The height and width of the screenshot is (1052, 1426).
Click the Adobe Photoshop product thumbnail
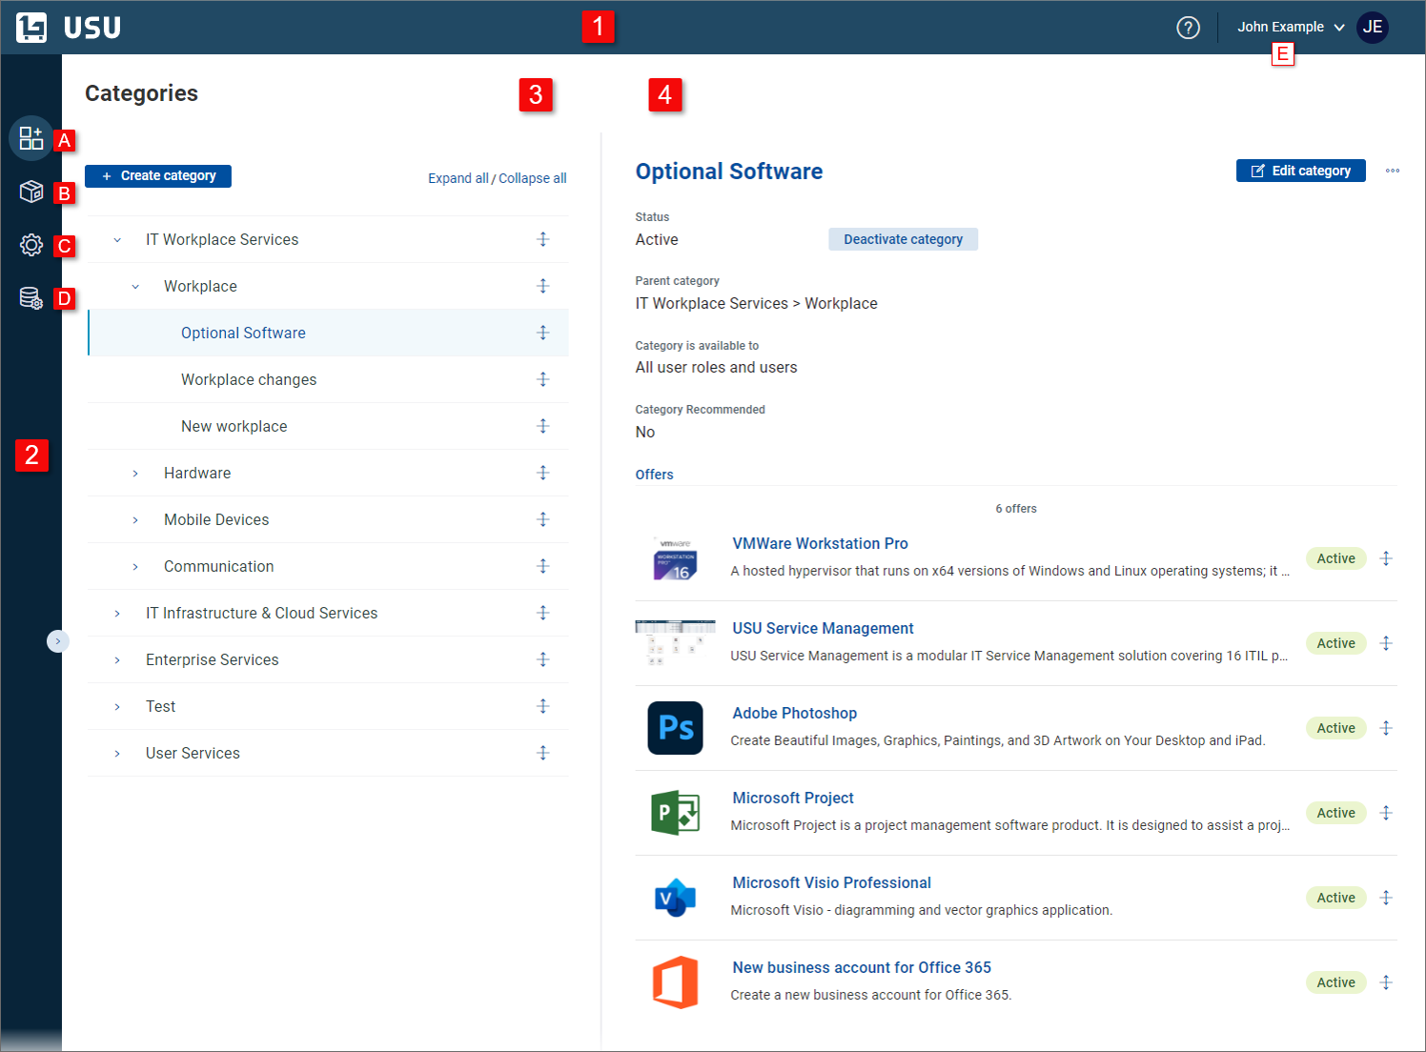[x=675, y=728]
